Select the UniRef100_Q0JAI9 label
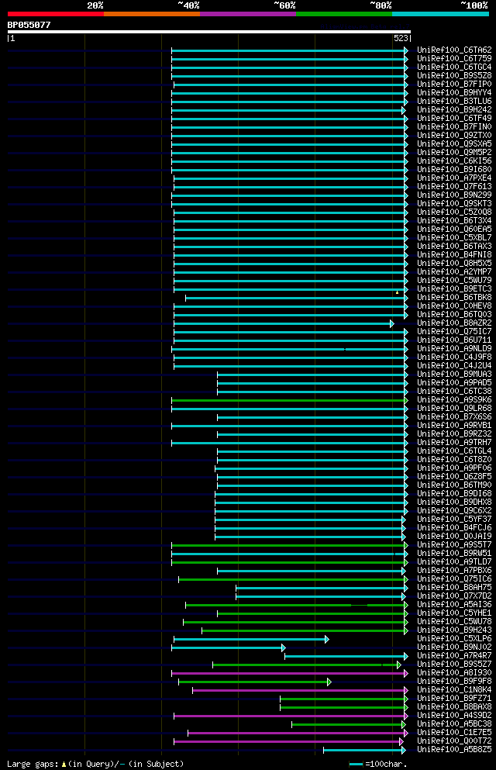 point(454,537)
